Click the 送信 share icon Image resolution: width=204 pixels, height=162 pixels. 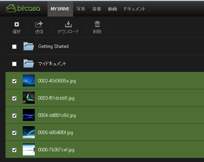coord(39,24)
